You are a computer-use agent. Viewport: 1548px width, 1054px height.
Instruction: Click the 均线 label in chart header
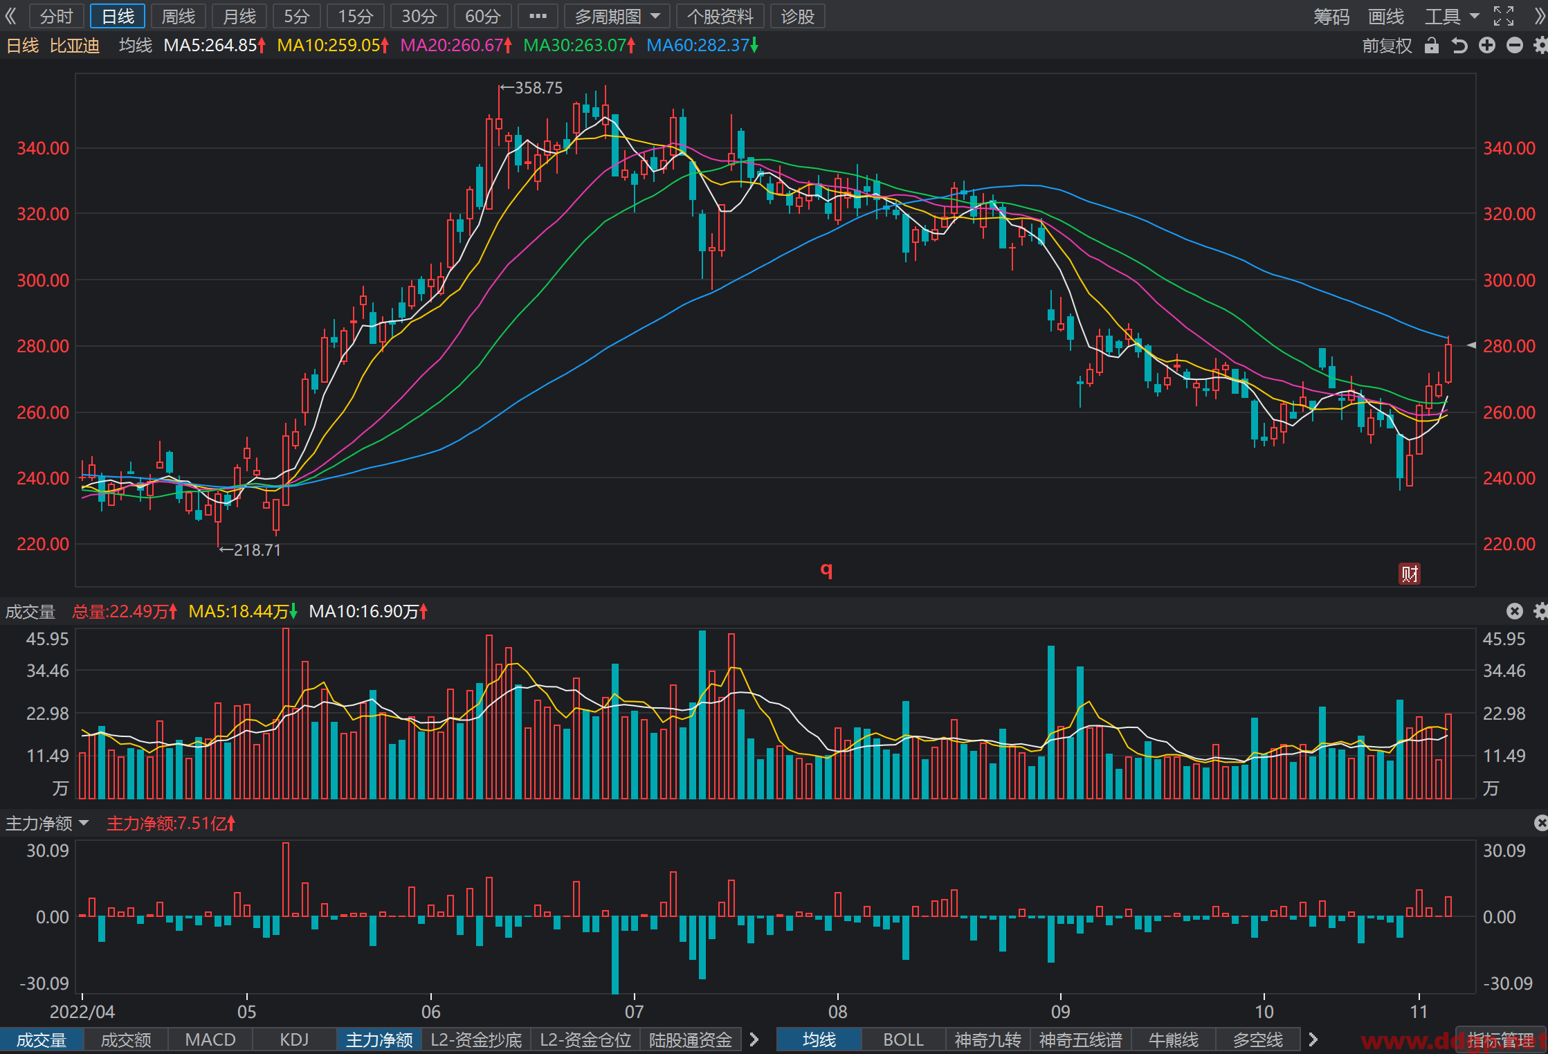pyautogui.click(x=135, y=46)
